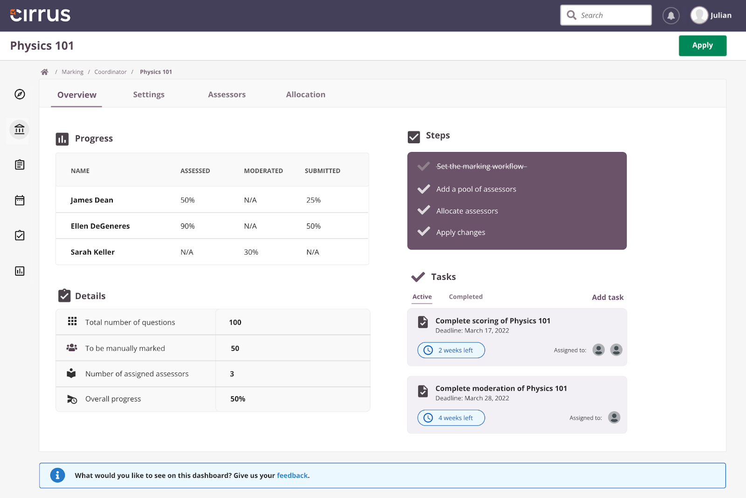Screen dimensions: 746x498
Task: Click the Overall progress 50% value
Action: coord(238,399)
